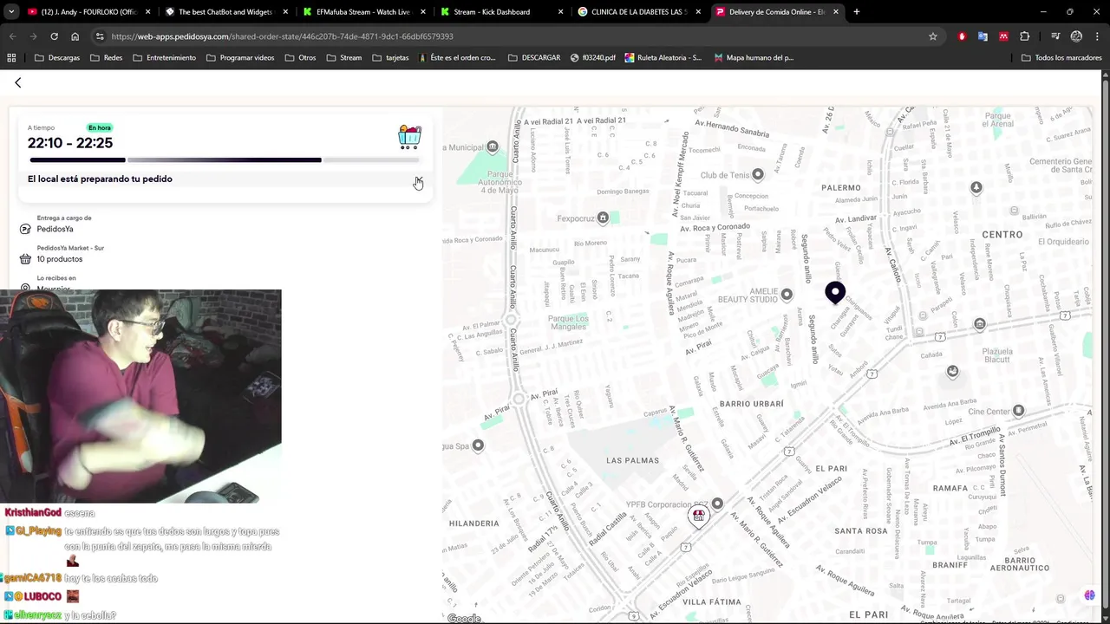Click the '22:10 - 22:25' delivery time

click(x=70, y=143)
